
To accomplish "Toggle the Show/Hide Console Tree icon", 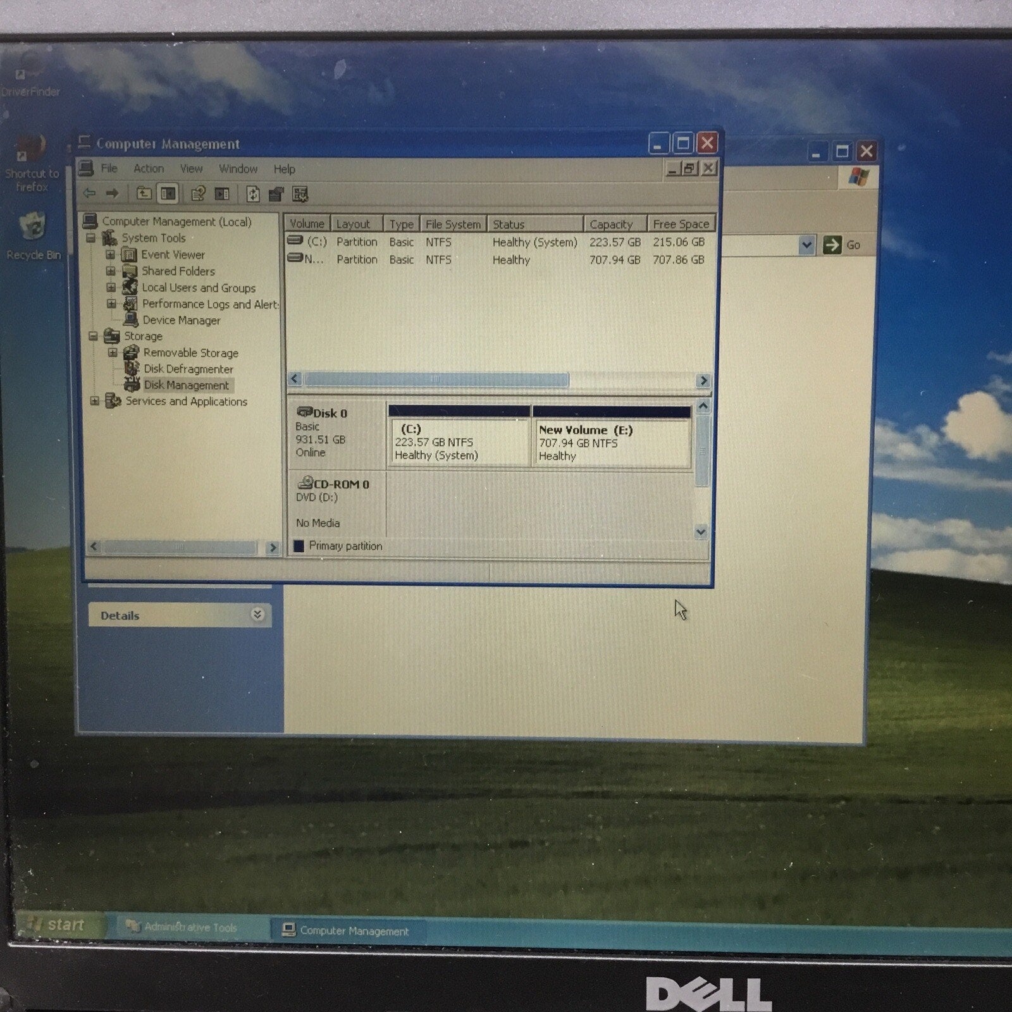I will [x=168, y=193].
